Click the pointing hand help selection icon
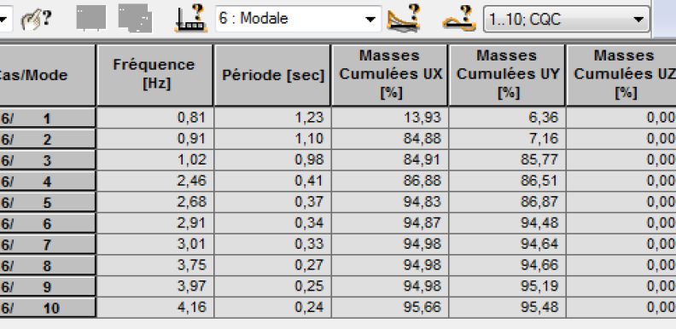This screenshot has width=676, height=329. (x=36, y=19)
